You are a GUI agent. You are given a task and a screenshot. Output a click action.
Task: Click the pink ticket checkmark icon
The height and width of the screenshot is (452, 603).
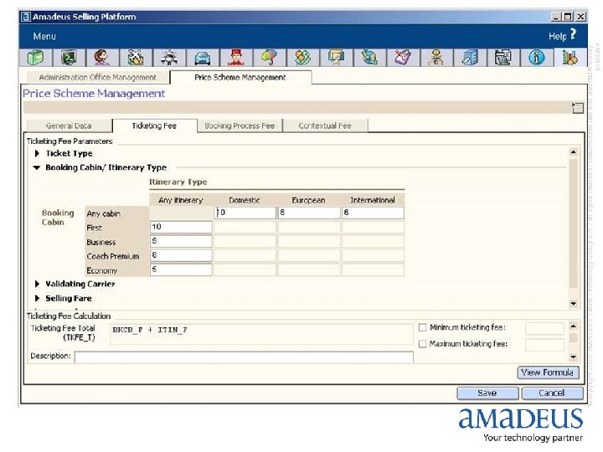pos(403,58)
